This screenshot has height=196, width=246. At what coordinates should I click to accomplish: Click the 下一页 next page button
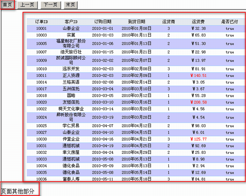[x=51, y=5]
